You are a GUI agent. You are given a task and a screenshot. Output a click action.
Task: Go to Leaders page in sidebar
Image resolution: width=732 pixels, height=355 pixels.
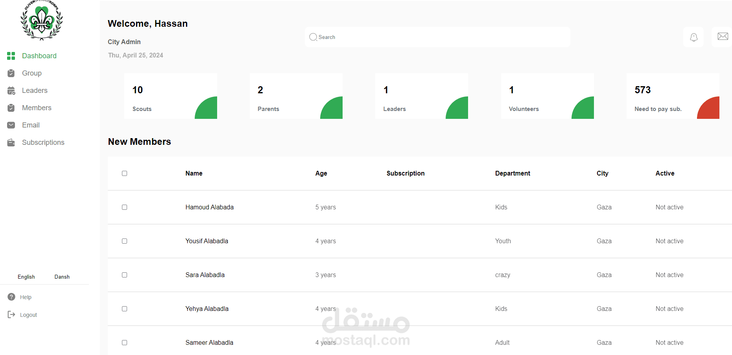pyautogui.click(x=35, y=91)
